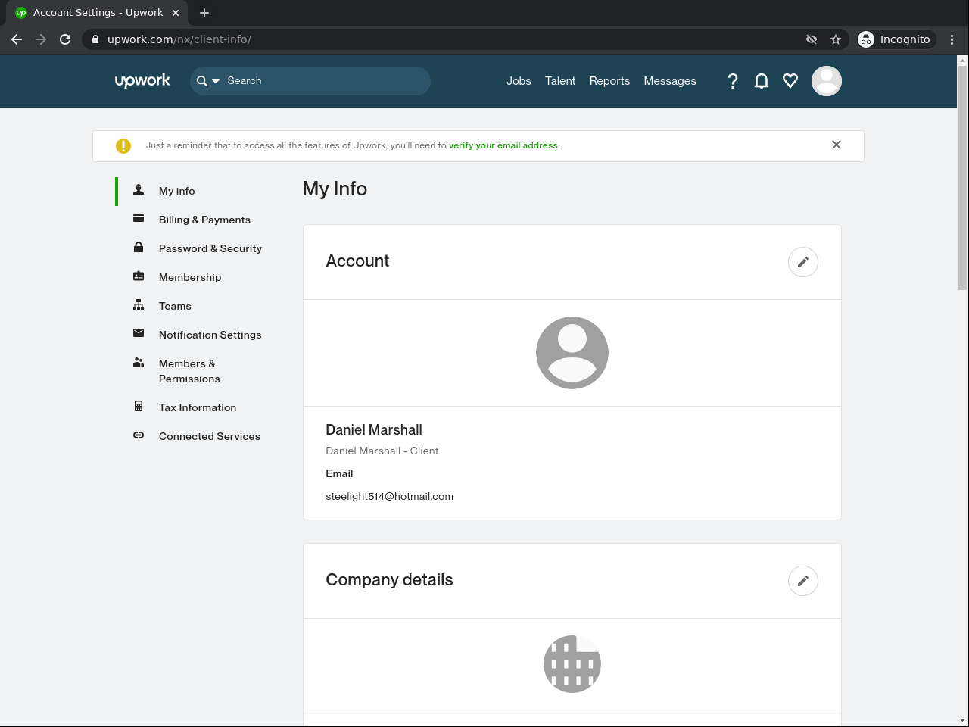Click the page vertical scrollbar
Screen dimensions: 969x727
[x=962, y=177]
